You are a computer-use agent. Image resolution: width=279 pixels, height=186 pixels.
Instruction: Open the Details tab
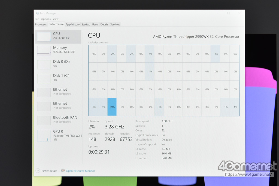click(x=104, y=25)
